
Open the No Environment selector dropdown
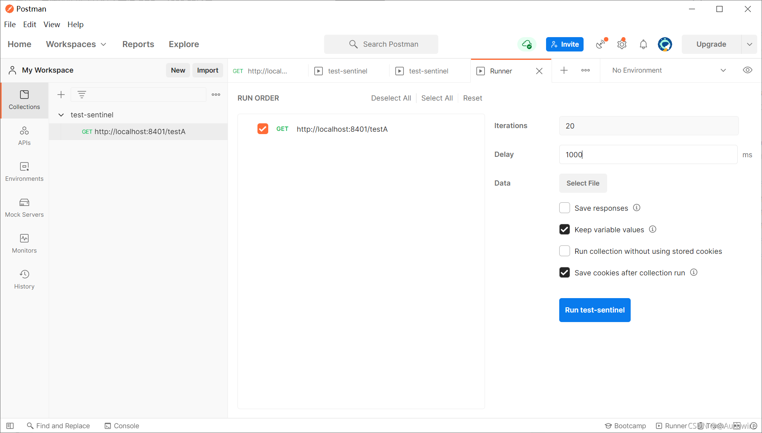669,70
